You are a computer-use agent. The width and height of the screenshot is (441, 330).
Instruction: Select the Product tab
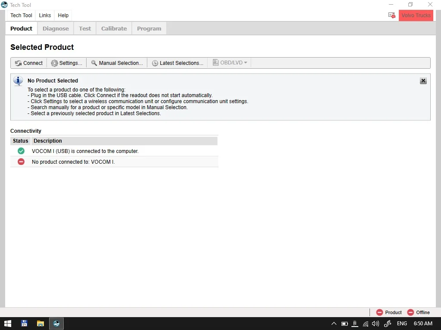click(22, 29)
